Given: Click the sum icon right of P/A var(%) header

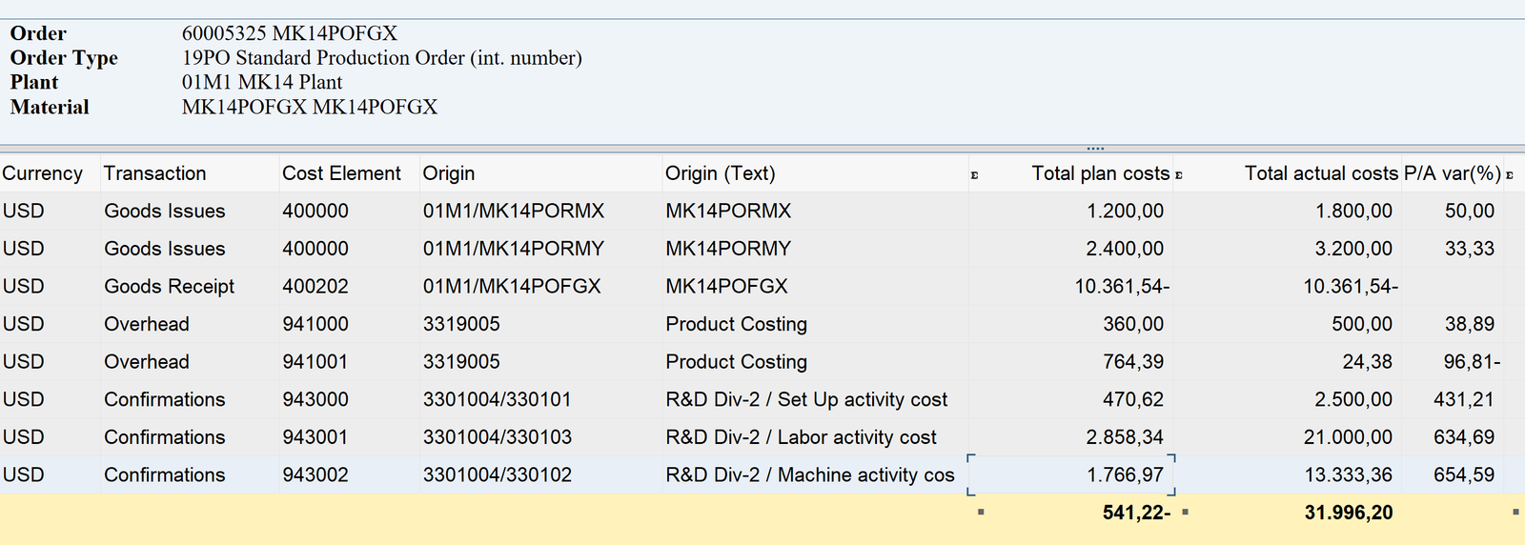Looking at the screenshot, I should point(1510,175).
